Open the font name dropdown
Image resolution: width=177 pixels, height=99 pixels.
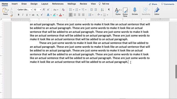[31, 10]
